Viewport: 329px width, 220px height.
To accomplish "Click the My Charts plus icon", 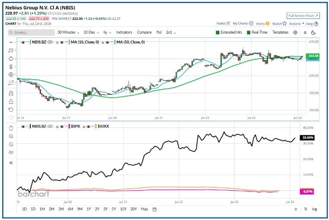I will click(251, 23).
